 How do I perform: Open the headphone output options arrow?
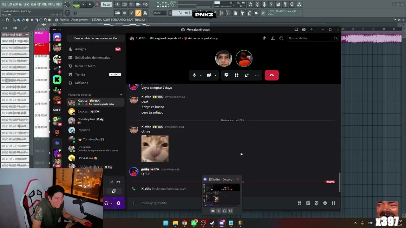click(x=112, y=203)
